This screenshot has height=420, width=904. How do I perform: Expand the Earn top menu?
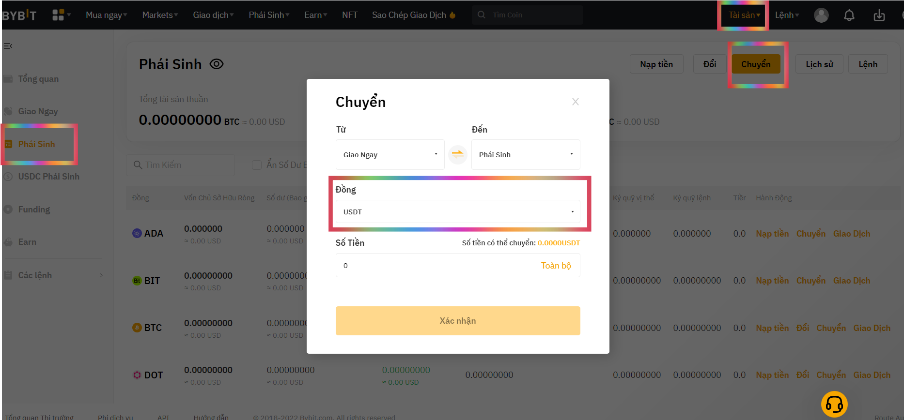pos(315,15)
